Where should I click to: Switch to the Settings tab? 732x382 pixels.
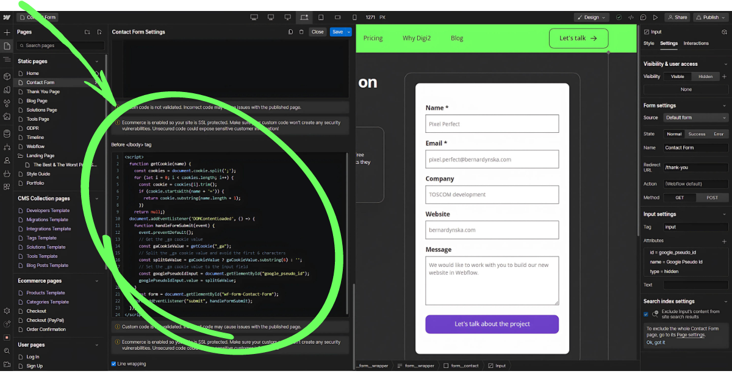pyautogui.click(x=669, y=43)
